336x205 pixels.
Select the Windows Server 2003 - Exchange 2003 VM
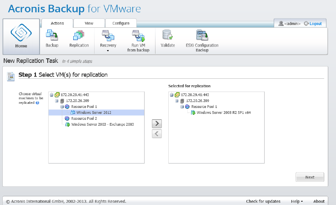click(102, 124)
